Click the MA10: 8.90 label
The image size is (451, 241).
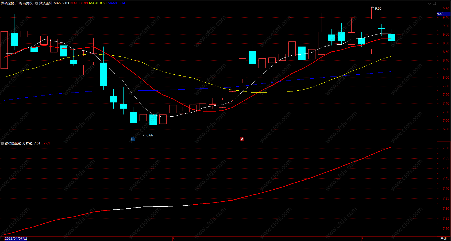coord(79,3)
